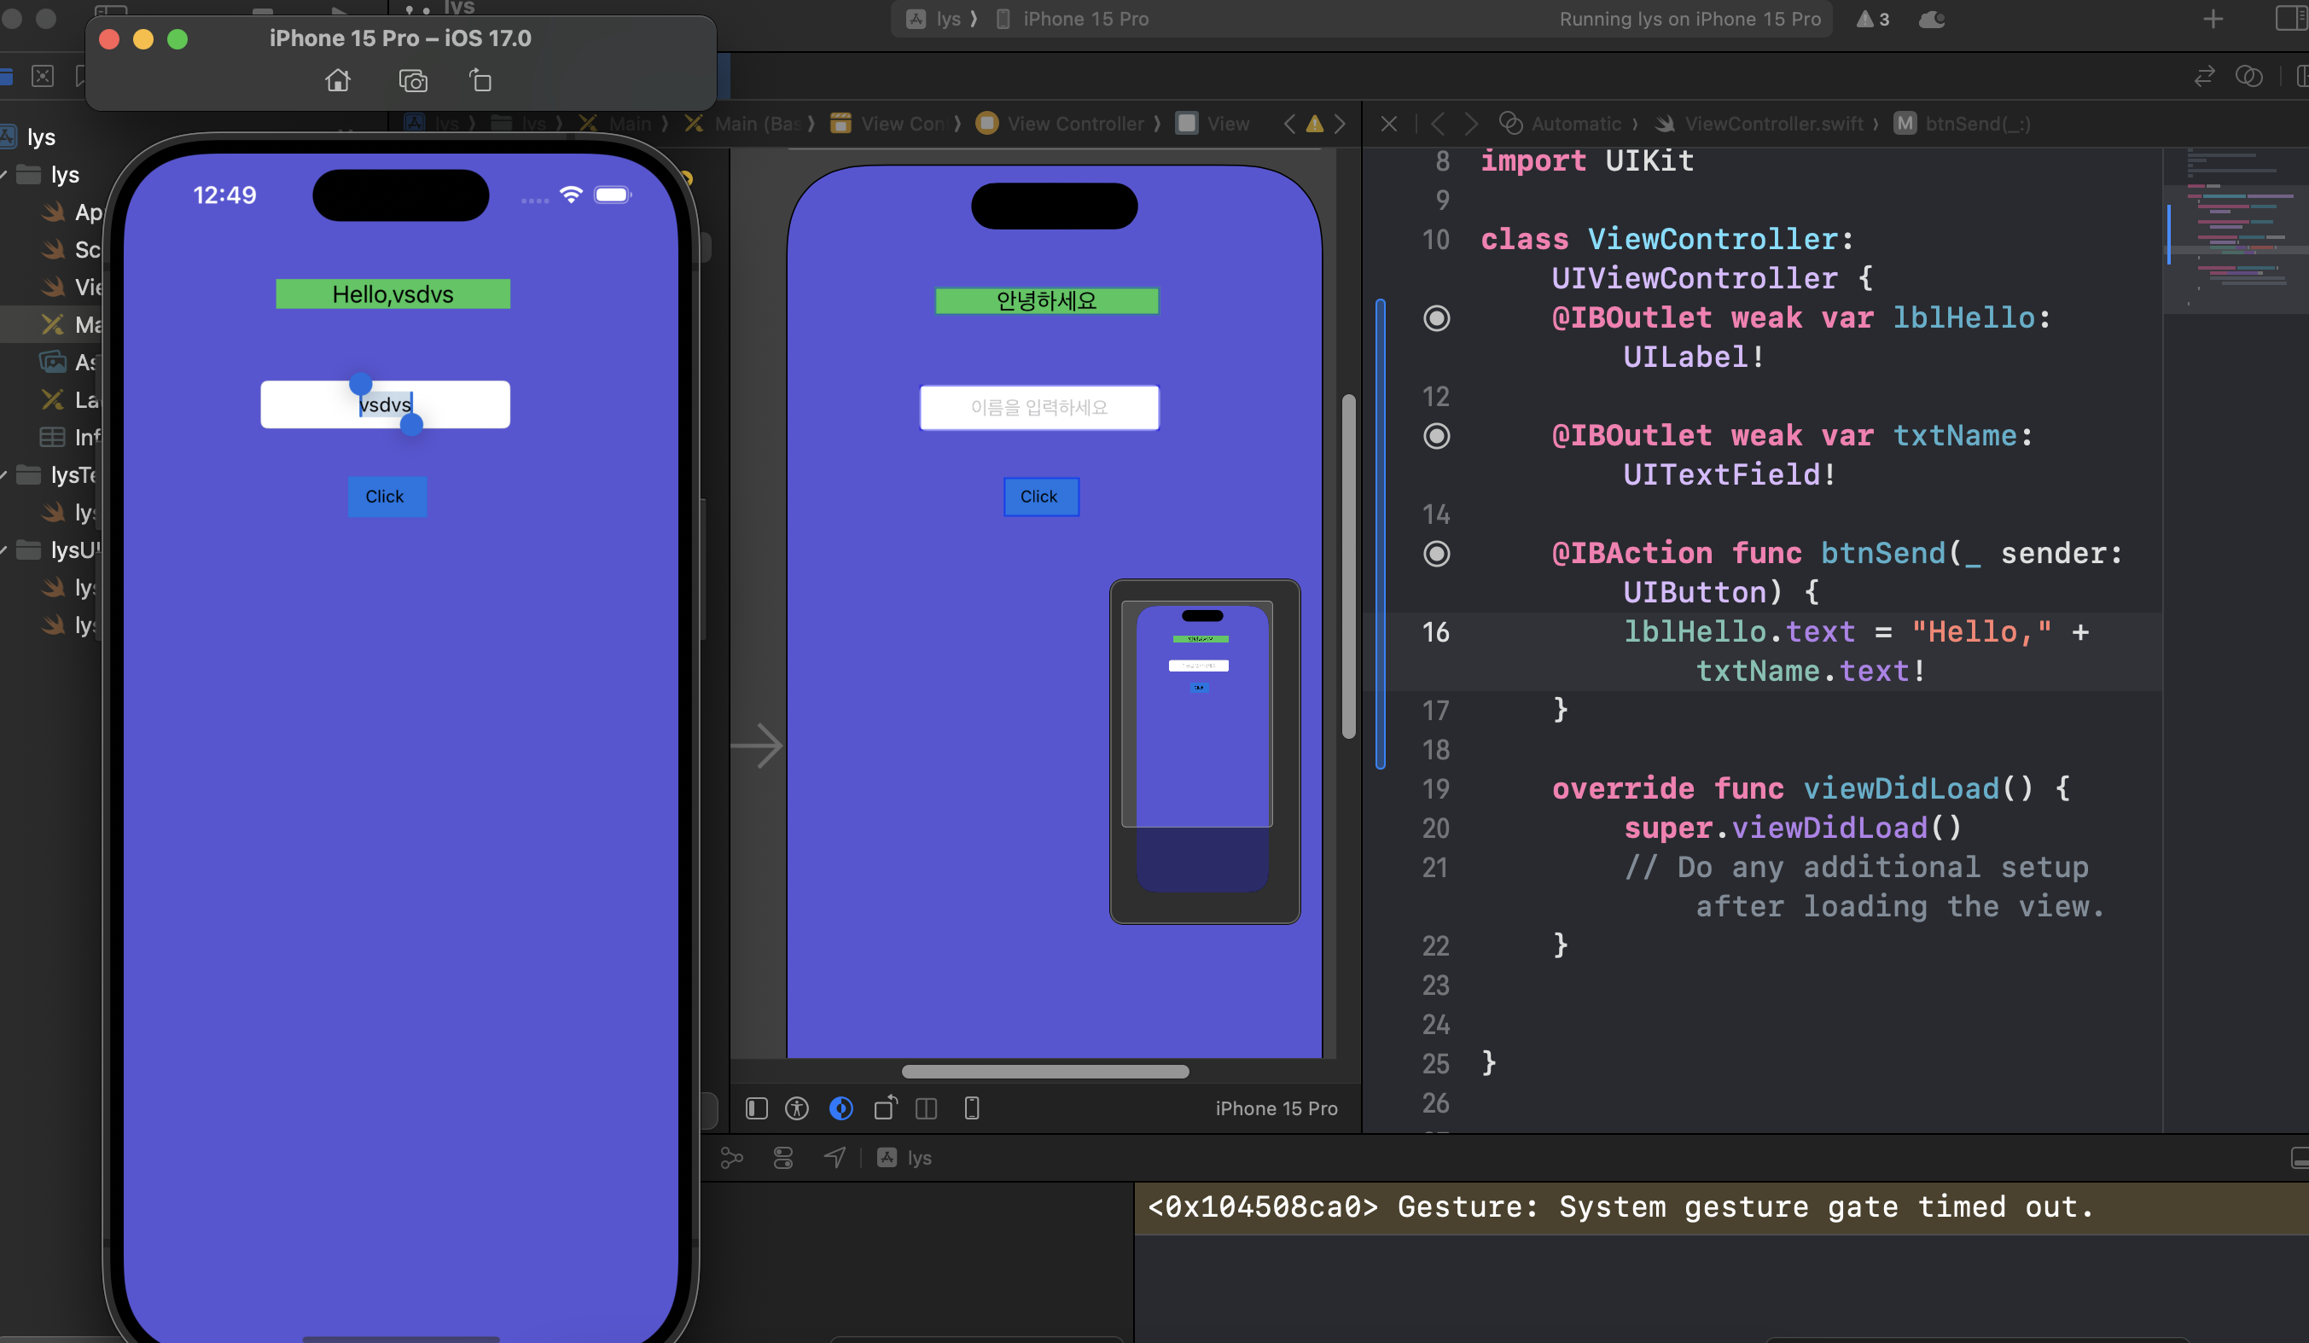Screen dimensions: 2309x1343
Task: Click the btnSend action connection circle
Action: click(1436, 553)
